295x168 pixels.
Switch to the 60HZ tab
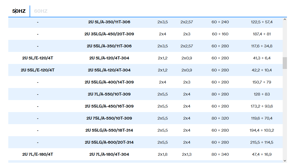click(x=41, y=11)
